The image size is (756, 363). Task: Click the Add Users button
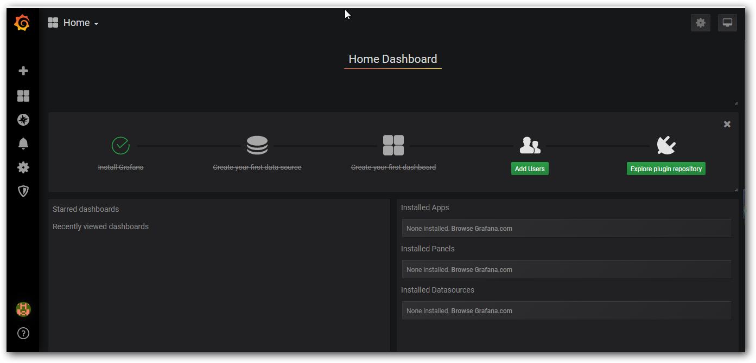529,169
